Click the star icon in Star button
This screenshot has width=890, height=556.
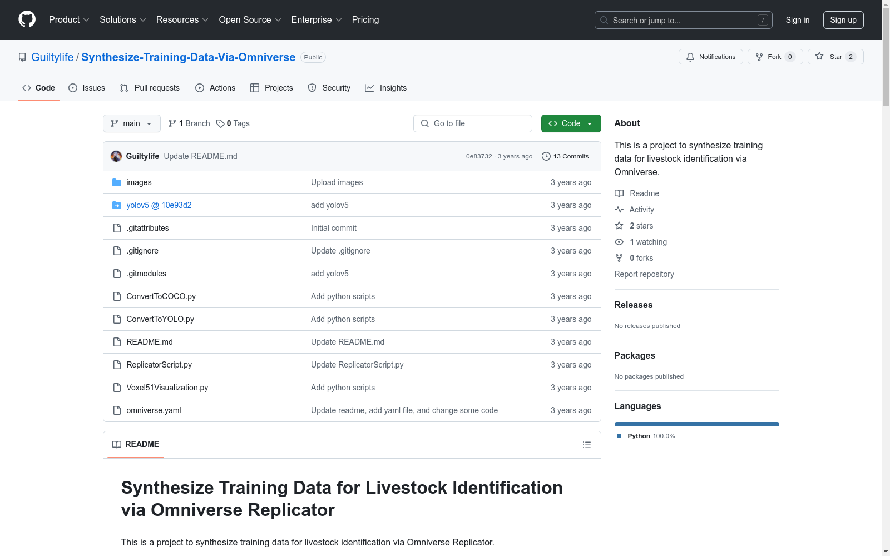(819, 56)
